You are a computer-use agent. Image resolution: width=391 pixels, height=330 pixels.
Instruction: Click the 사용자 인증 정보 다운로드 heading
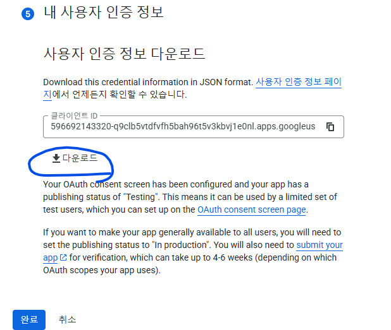point(124,54)
